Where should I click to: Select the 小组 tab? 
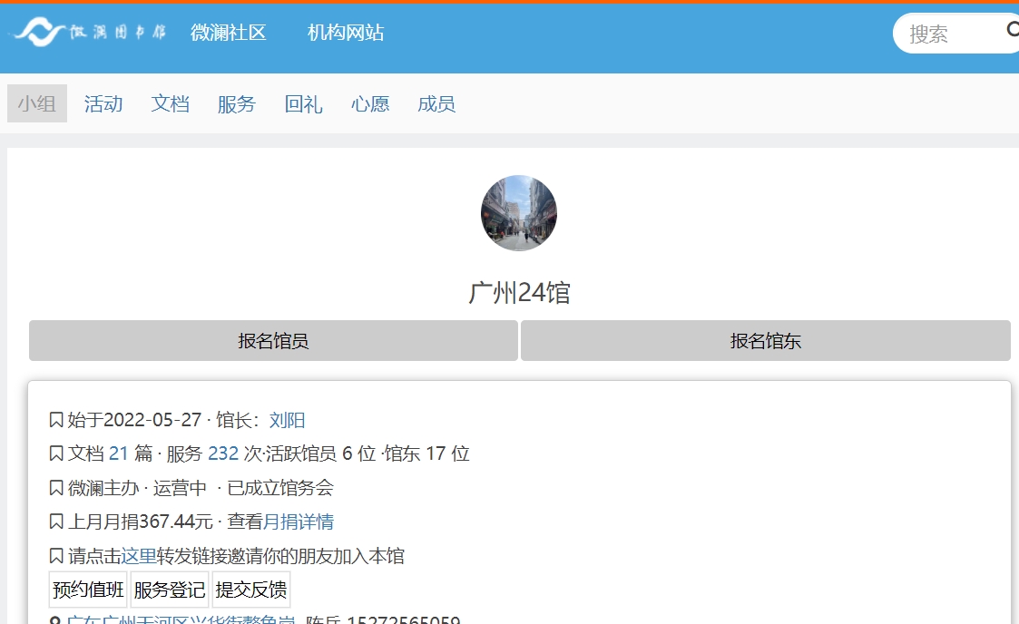click(x=37, y=104)
